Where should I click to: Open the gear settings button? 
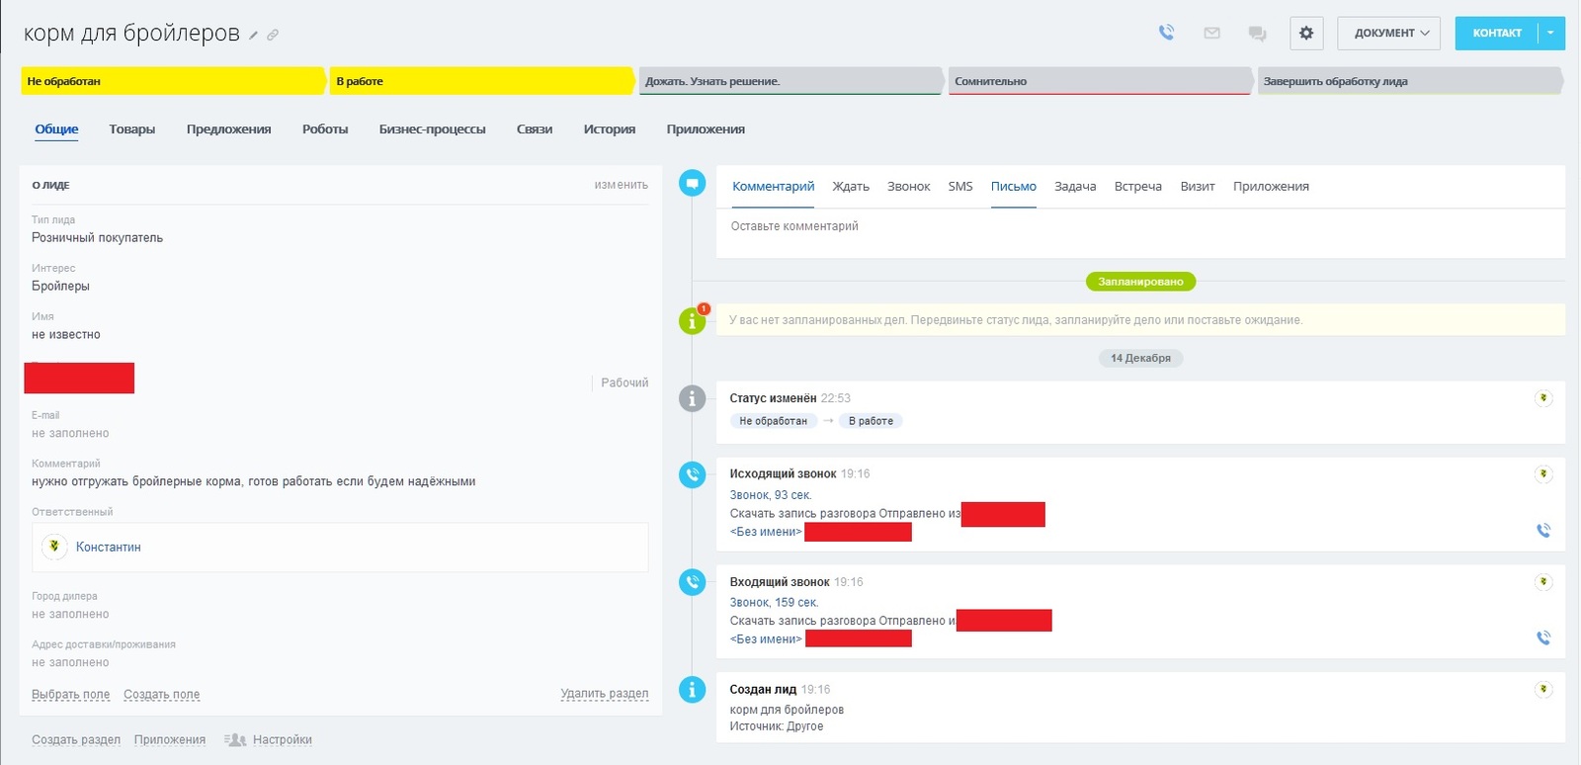click(1306, 33)
